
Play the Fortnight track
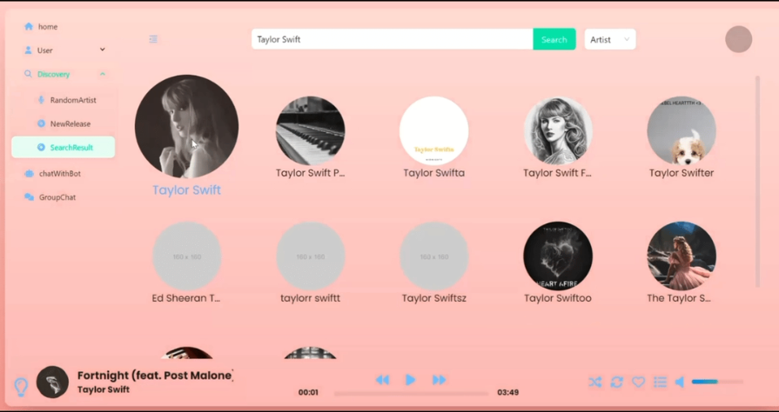[410, 380]
